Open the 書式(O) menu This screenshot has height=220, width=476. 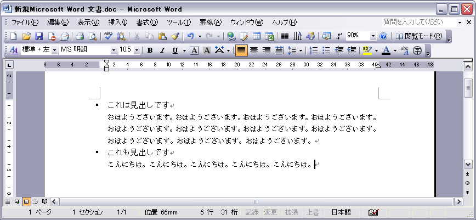[147, 22]
